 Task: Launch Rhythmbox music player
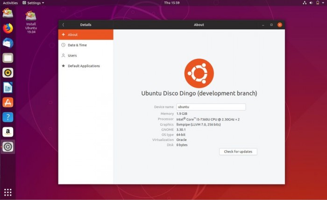pos(8,73)
